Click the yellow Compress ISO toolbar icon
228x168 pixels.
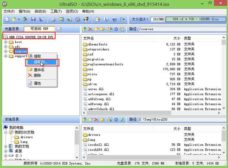(62, 19)
